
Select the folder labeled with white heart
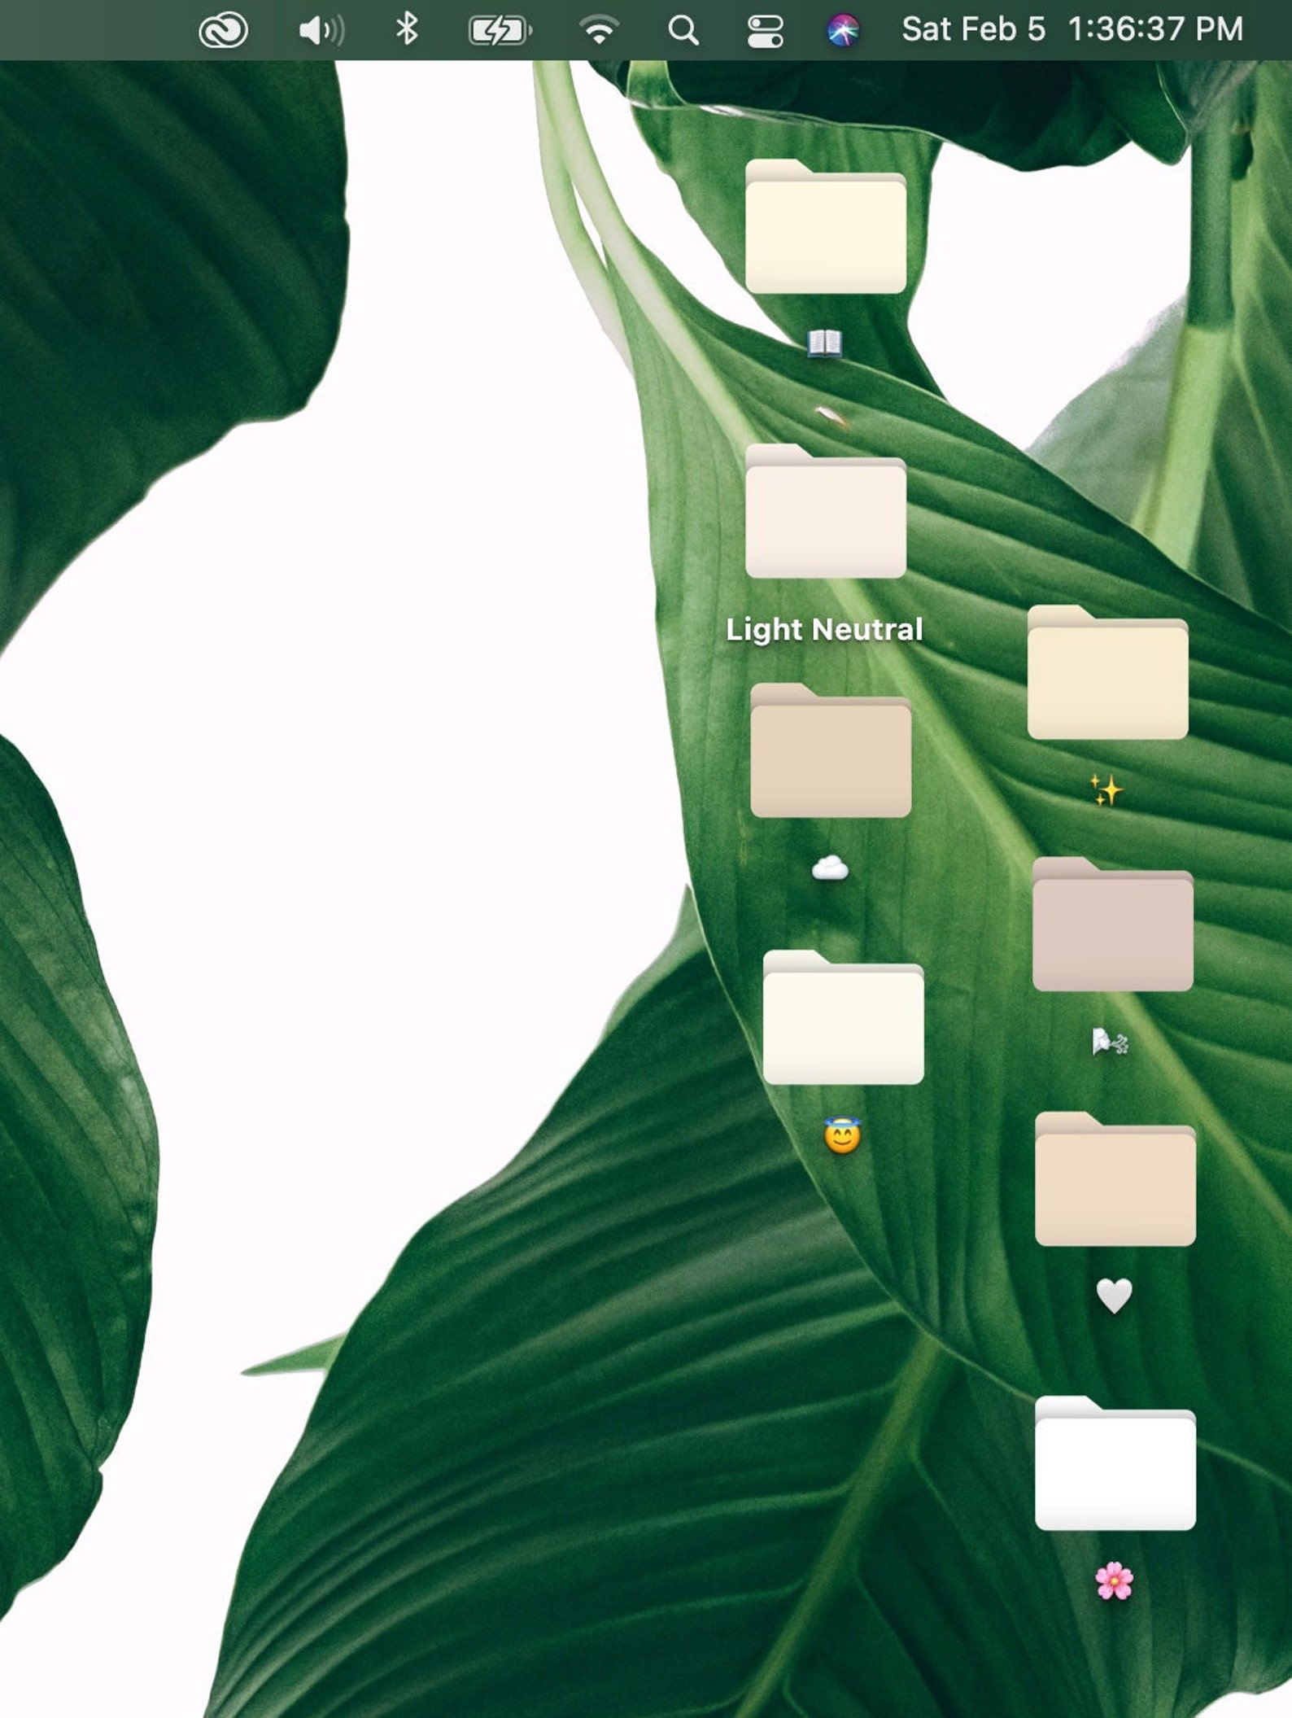pos(1115,1179)
